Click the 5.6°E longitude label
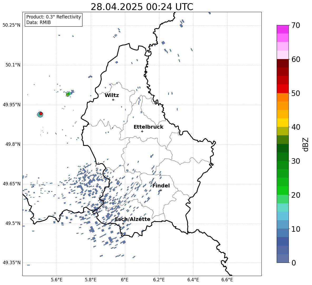This screenshot has width=312, height=285. [x=57, y=280]
